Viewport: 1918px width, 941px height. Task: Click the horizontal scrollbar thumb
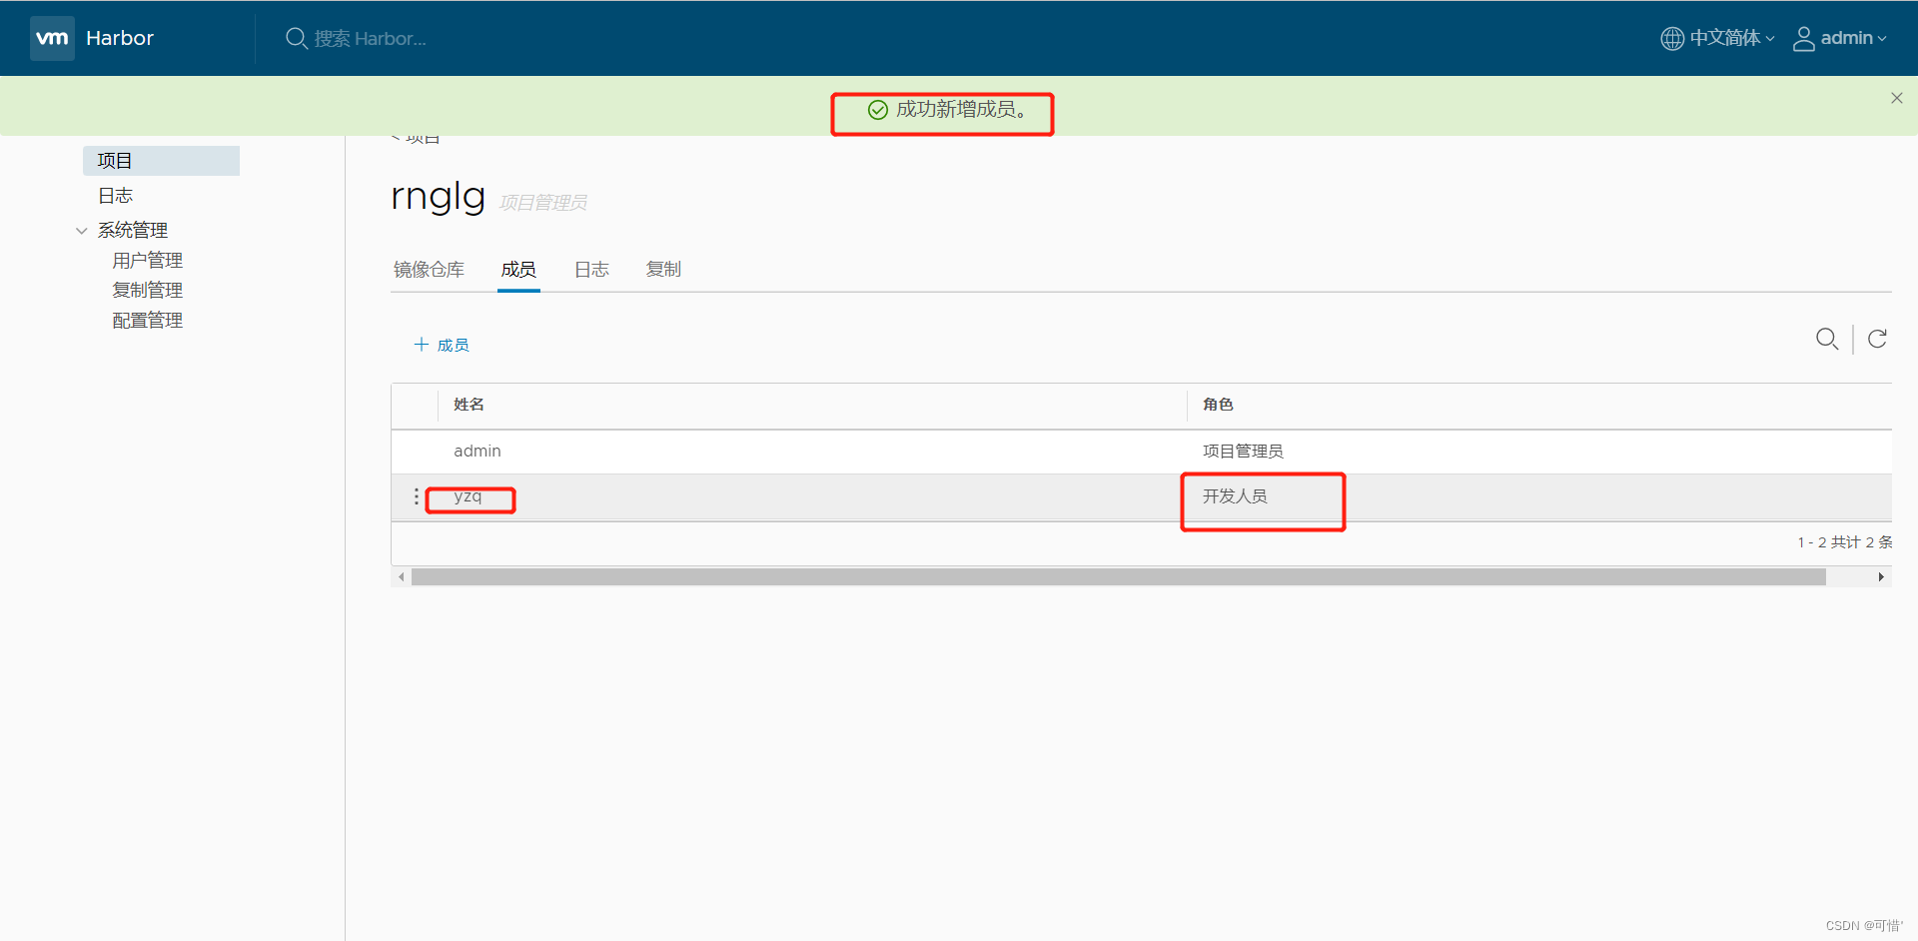click(x=1119, y=577)
